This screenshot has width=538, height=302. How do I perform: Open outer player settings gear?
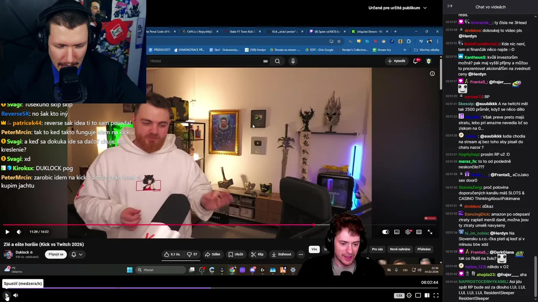tap(409, 295)
